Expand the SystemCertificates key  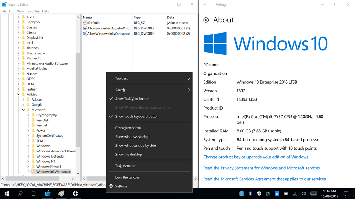pos(28,135)
